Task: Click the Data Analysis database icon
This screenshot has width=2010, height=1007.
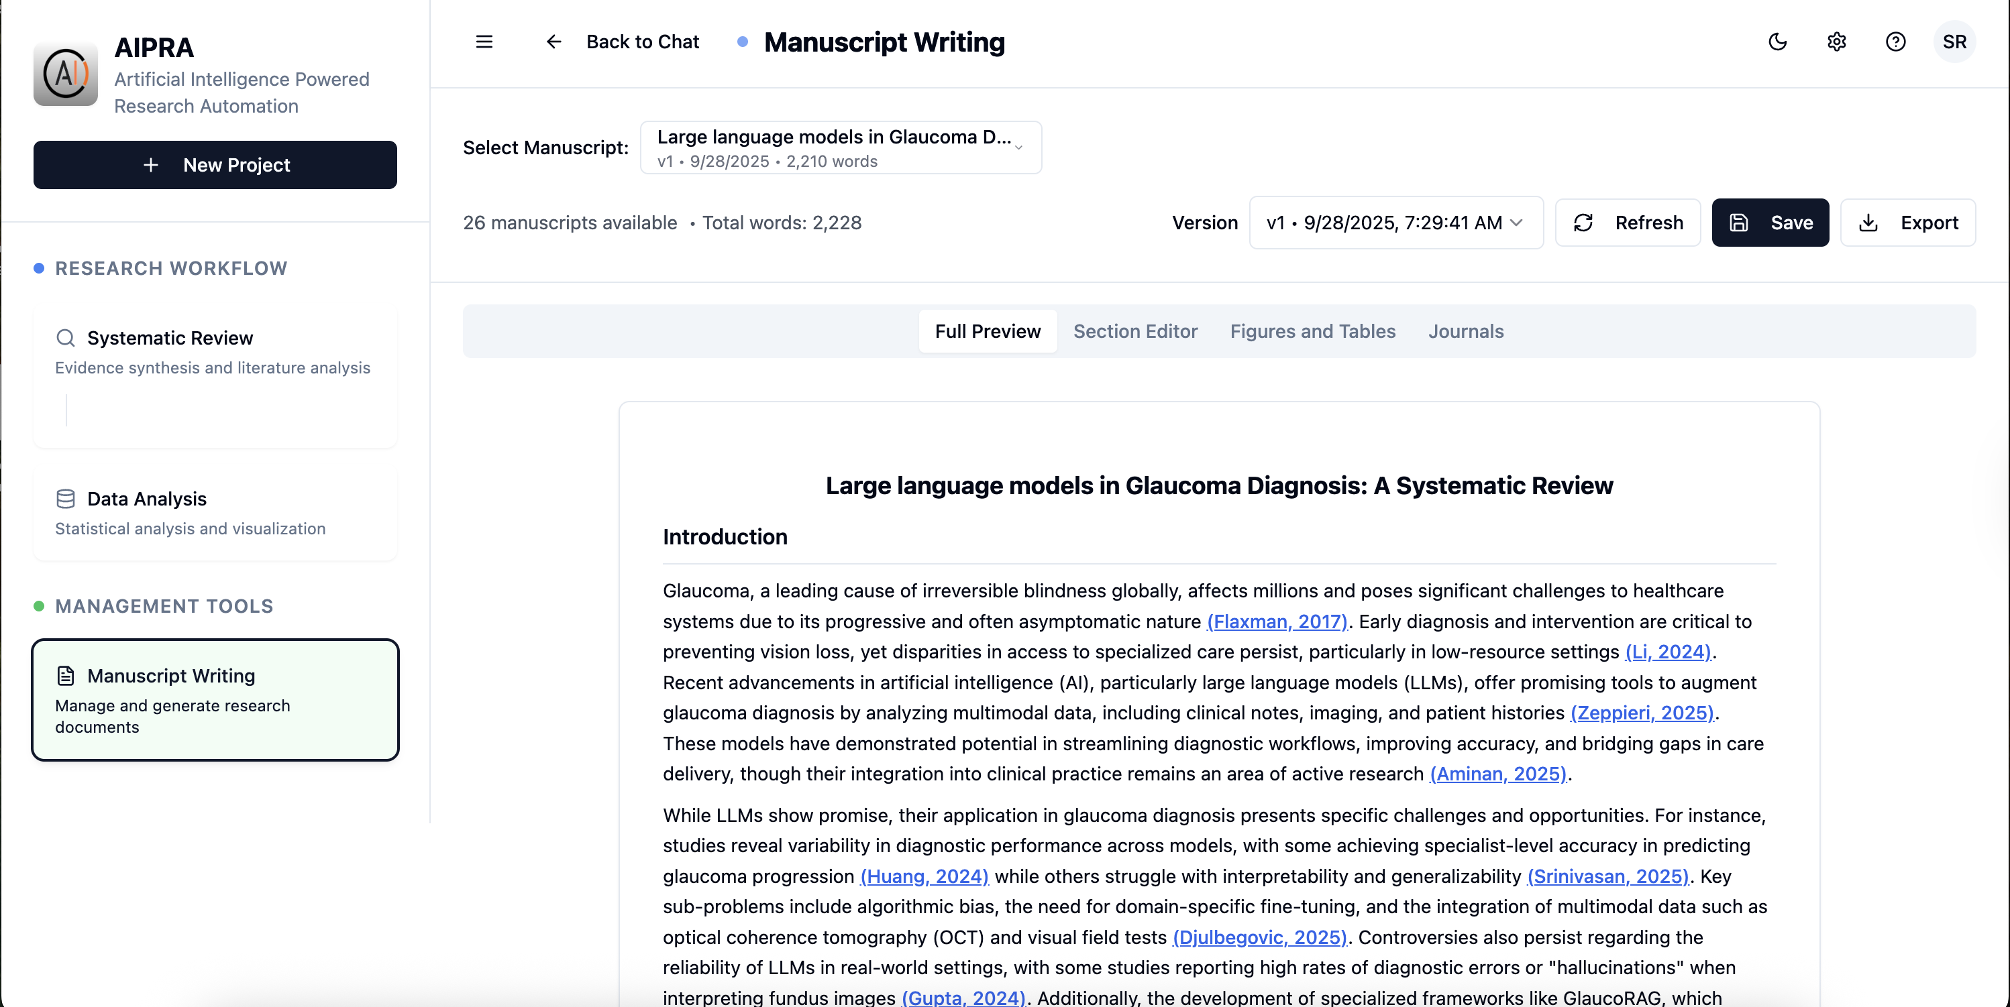Action: pyautogui.click(x=66, y=498)
